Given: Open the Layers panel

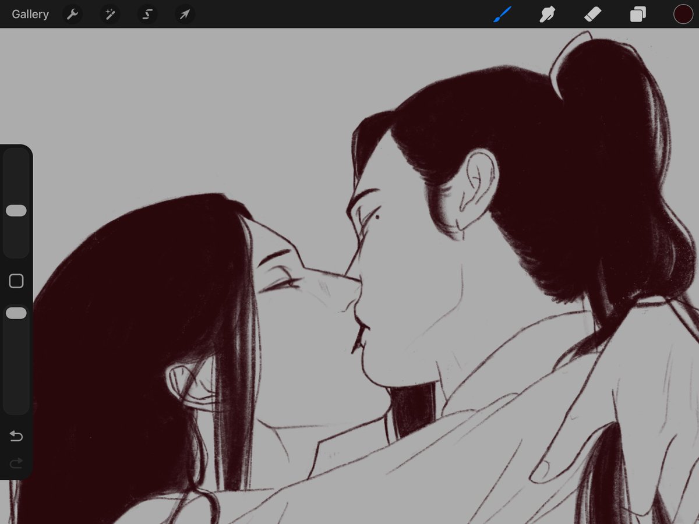Looking at the screenshot, I should coord(638,14).
